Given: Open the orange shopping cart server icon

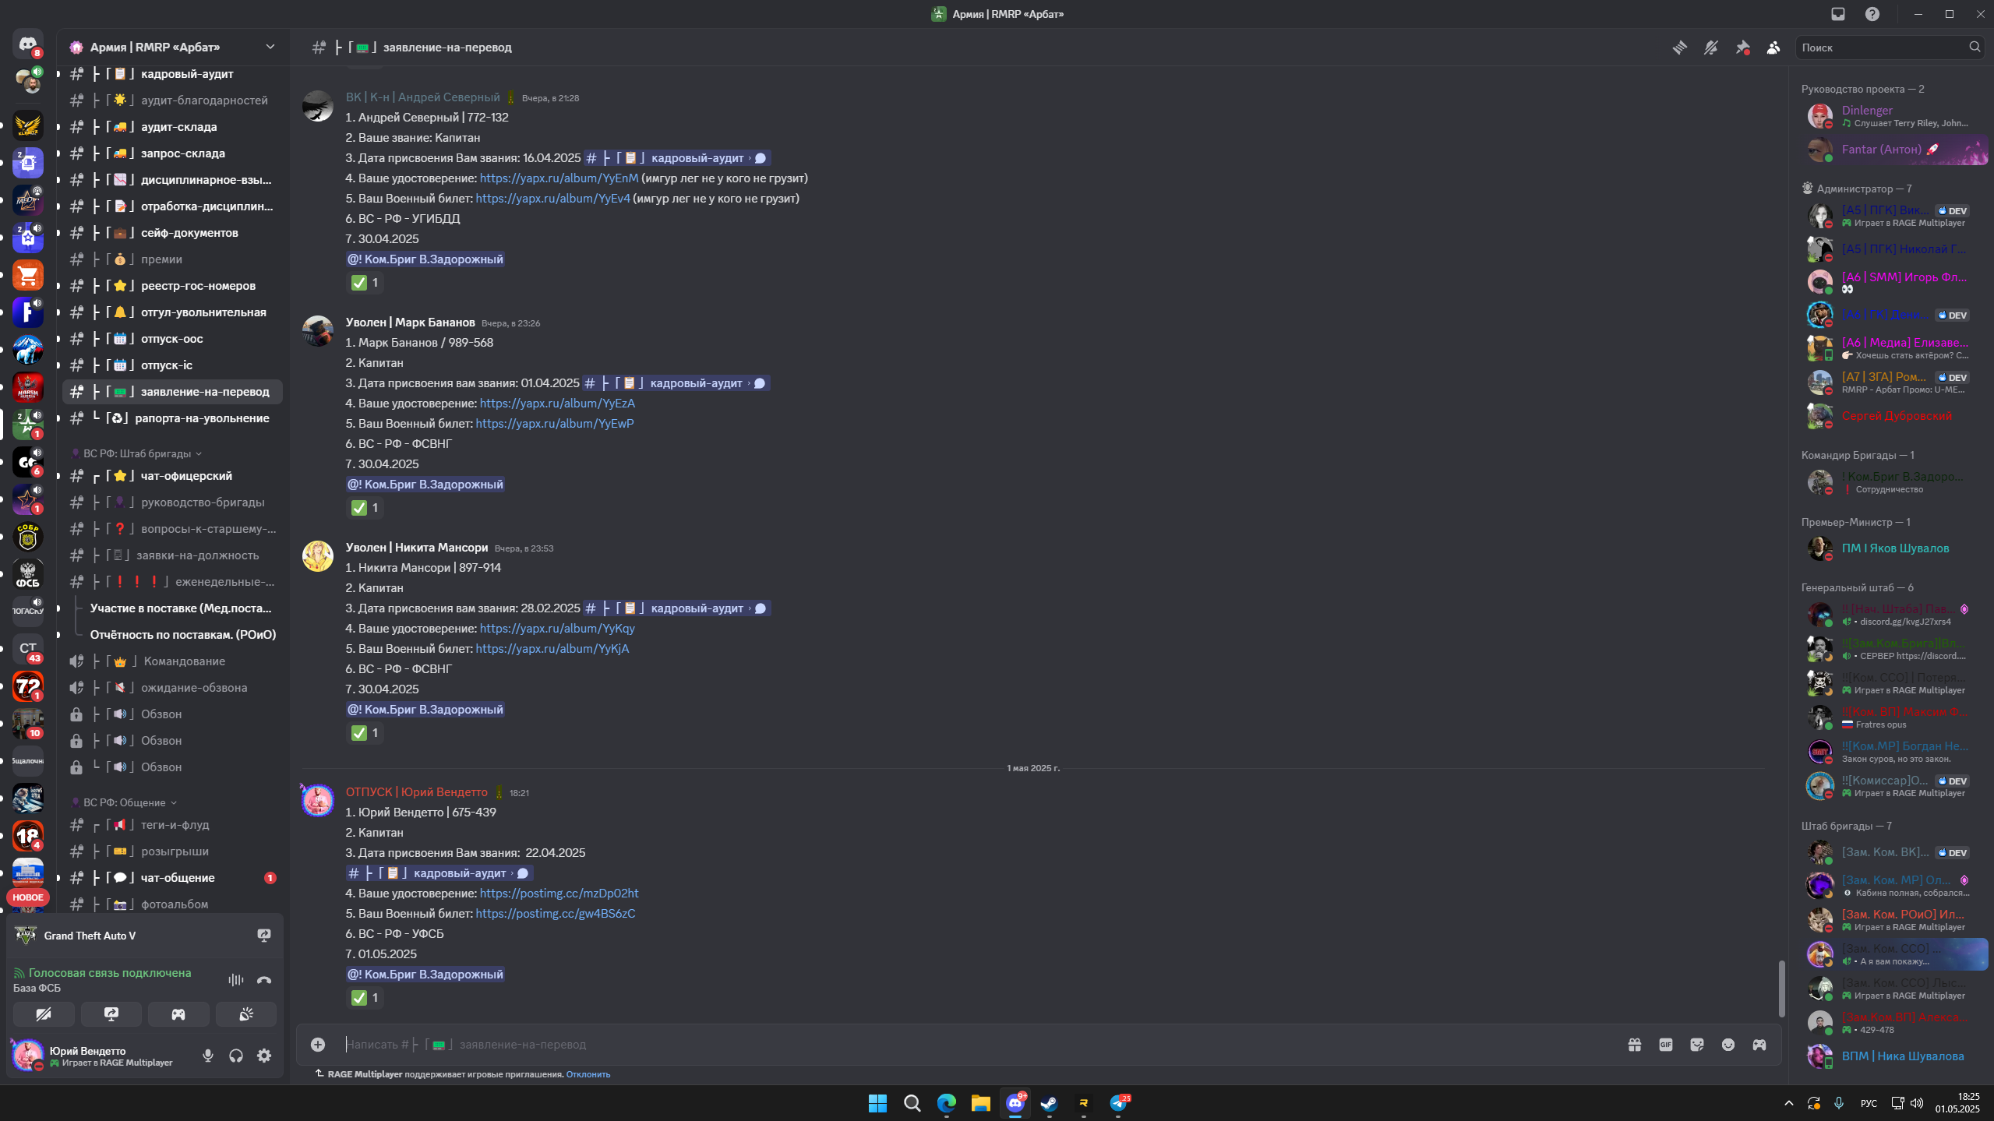Looking at the screenshot, I should [28, 275].
